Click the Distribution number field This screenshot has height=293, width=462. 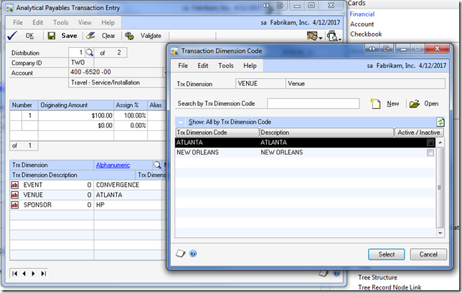77,53
